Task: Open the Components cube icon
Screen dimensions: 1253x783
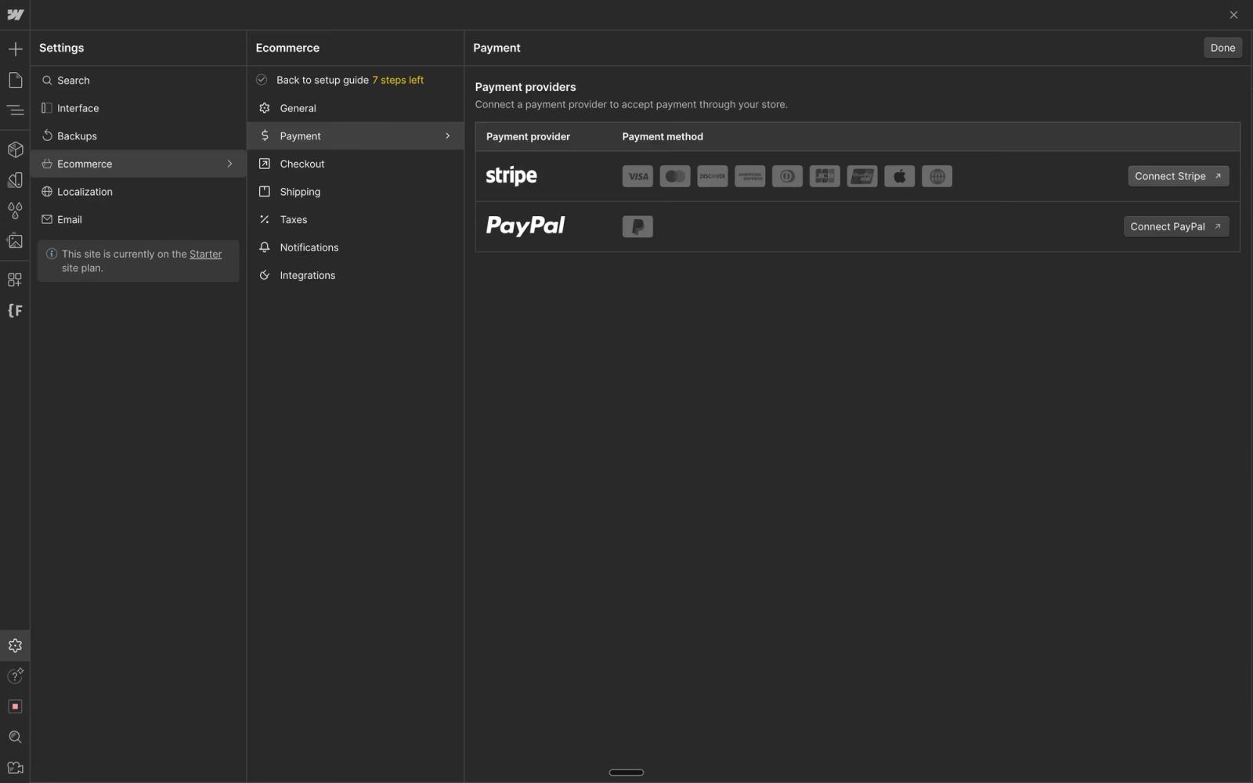Action: click(x=15, y=150)
